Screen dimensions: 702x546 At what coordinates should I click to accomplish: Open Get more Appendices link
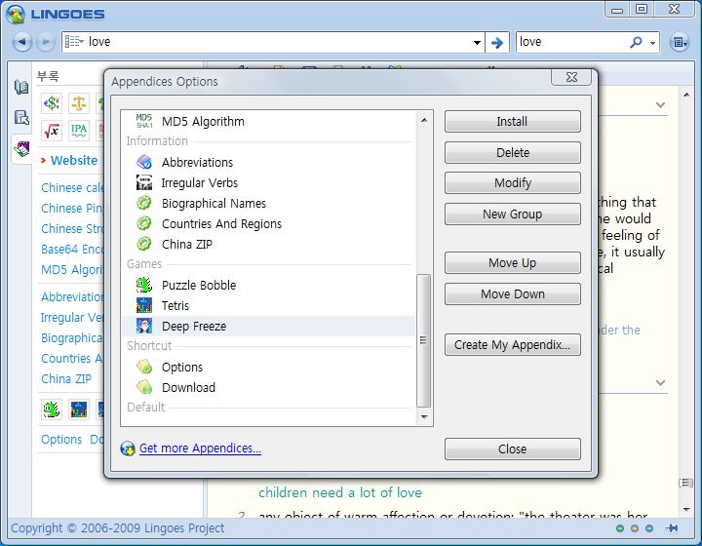click(200, 448)
